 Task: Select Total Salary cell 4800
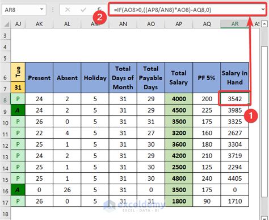179,179
